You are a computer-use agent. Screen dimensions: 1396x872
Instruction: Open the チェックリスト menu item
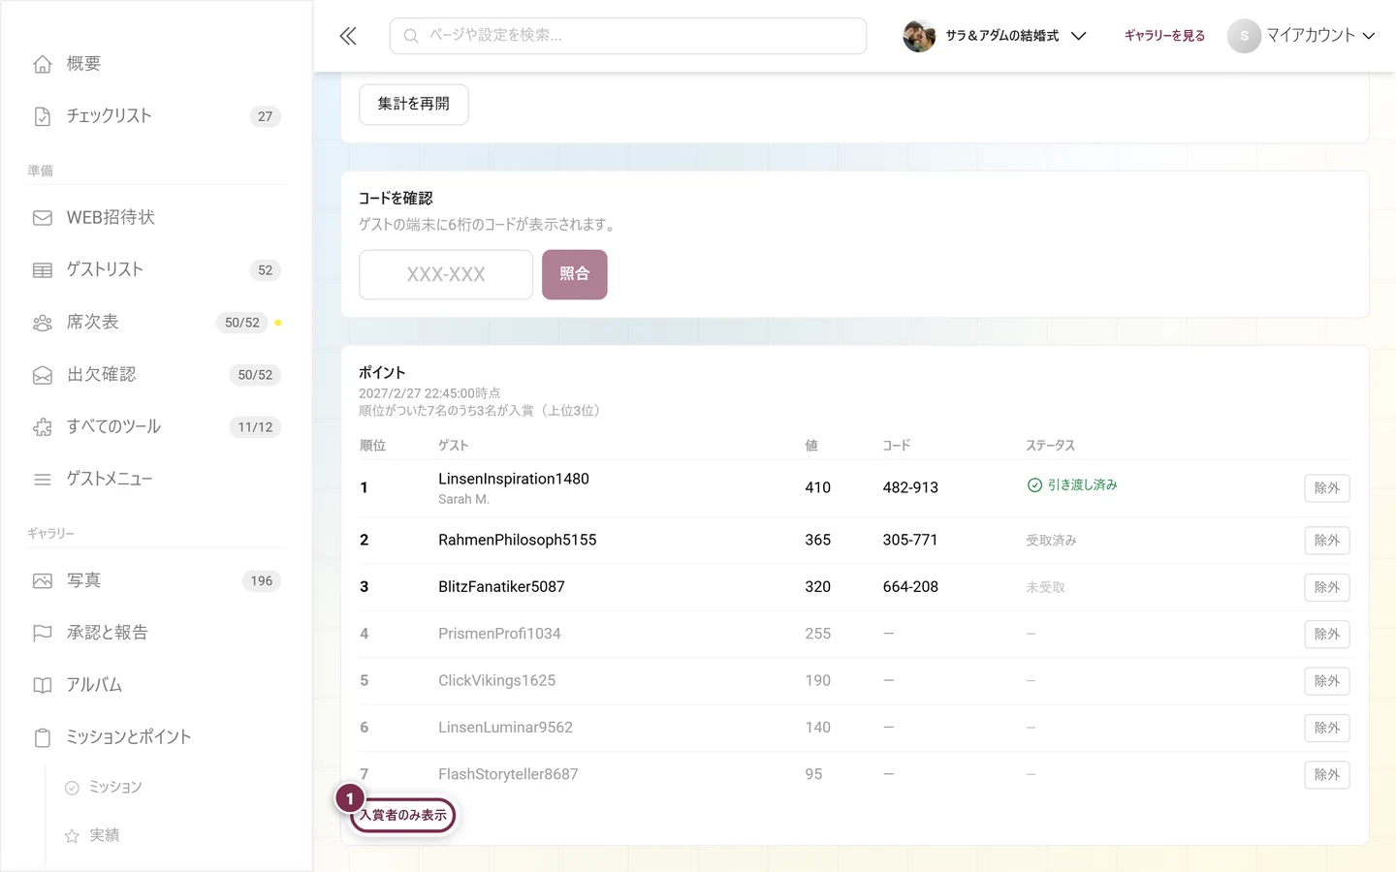coord(156,116)
